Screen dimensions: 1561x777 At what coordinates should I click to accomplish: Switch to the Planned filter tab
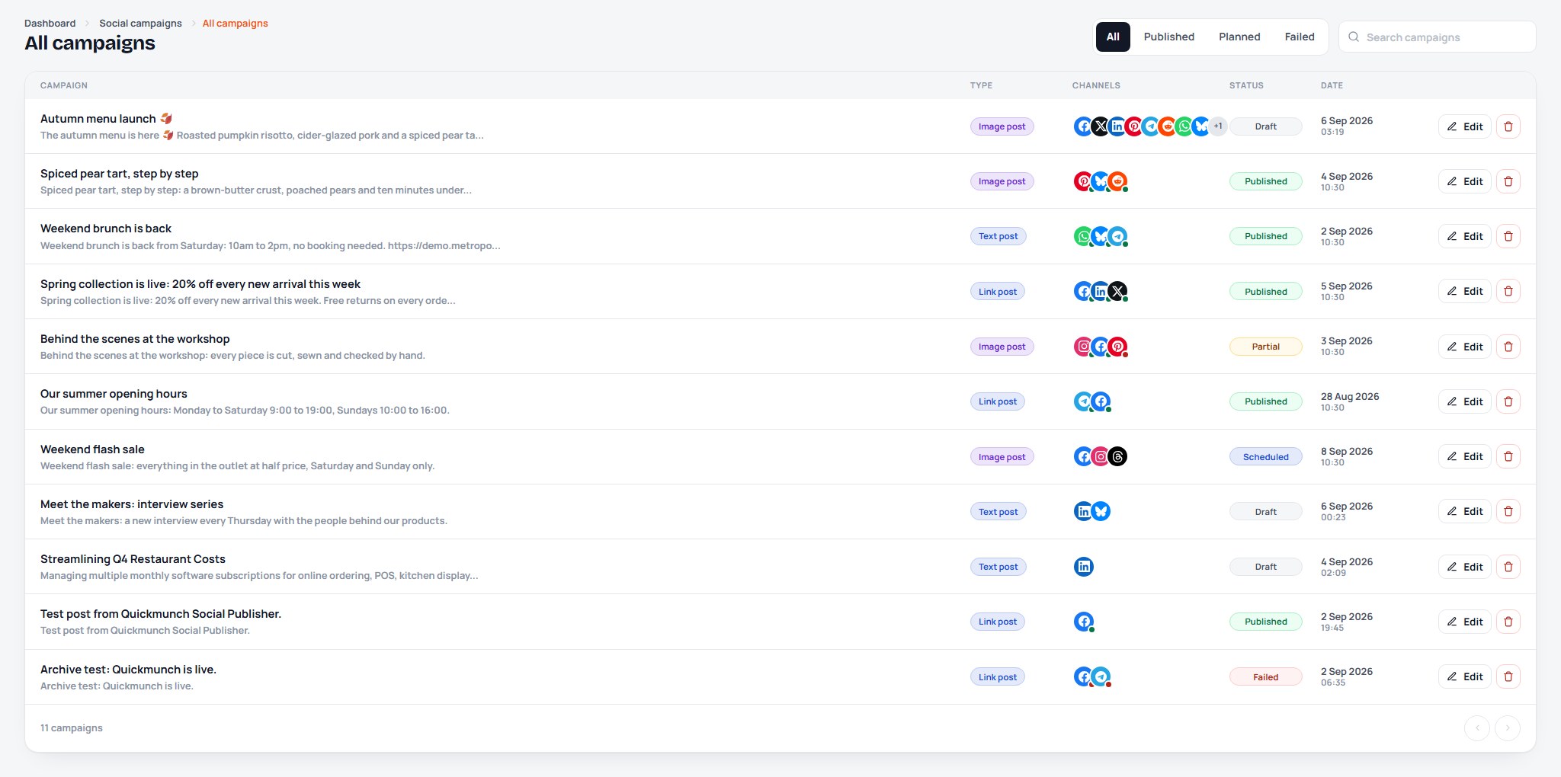pyautogui.click(x=1239, y=37)
